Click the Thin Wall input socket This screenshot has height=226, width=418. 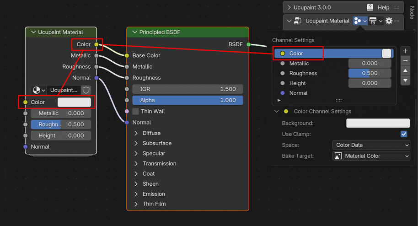[x=127, y=111]
